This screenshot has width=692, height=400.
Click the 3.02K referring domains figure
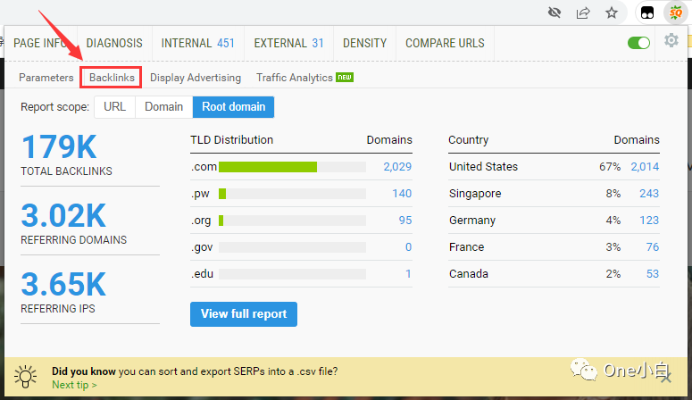tap(63, 215)
